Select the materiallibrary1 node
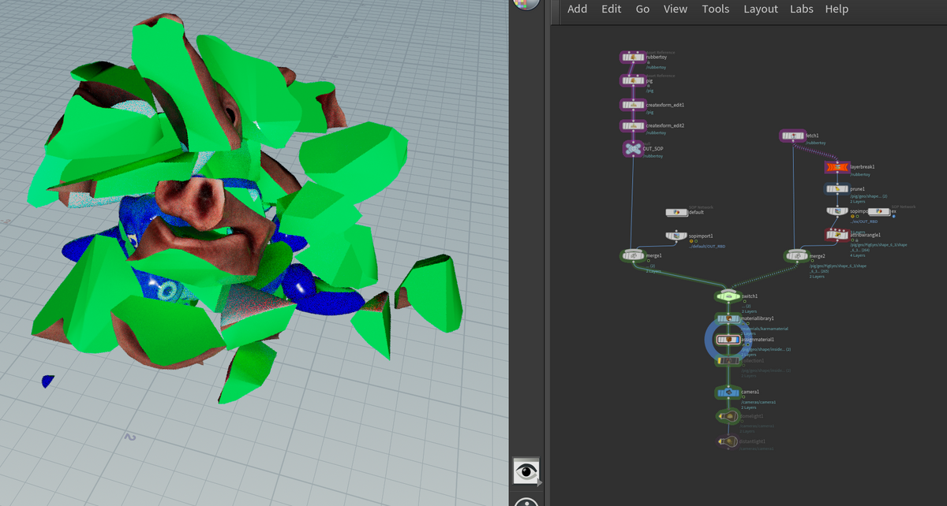This screenshot has height=506, width=947. (x=728, y=318)
